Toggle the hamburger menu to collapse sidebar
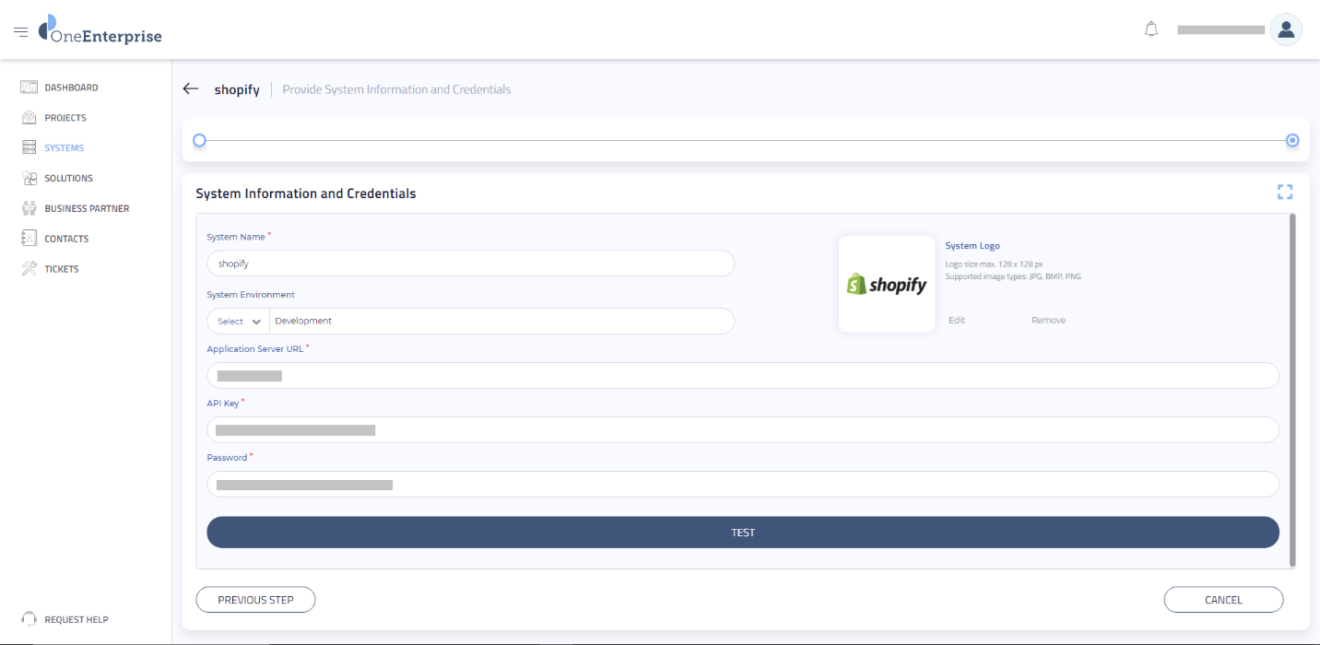This screenshot has height=645, width=1320. (x=20, y=29)
